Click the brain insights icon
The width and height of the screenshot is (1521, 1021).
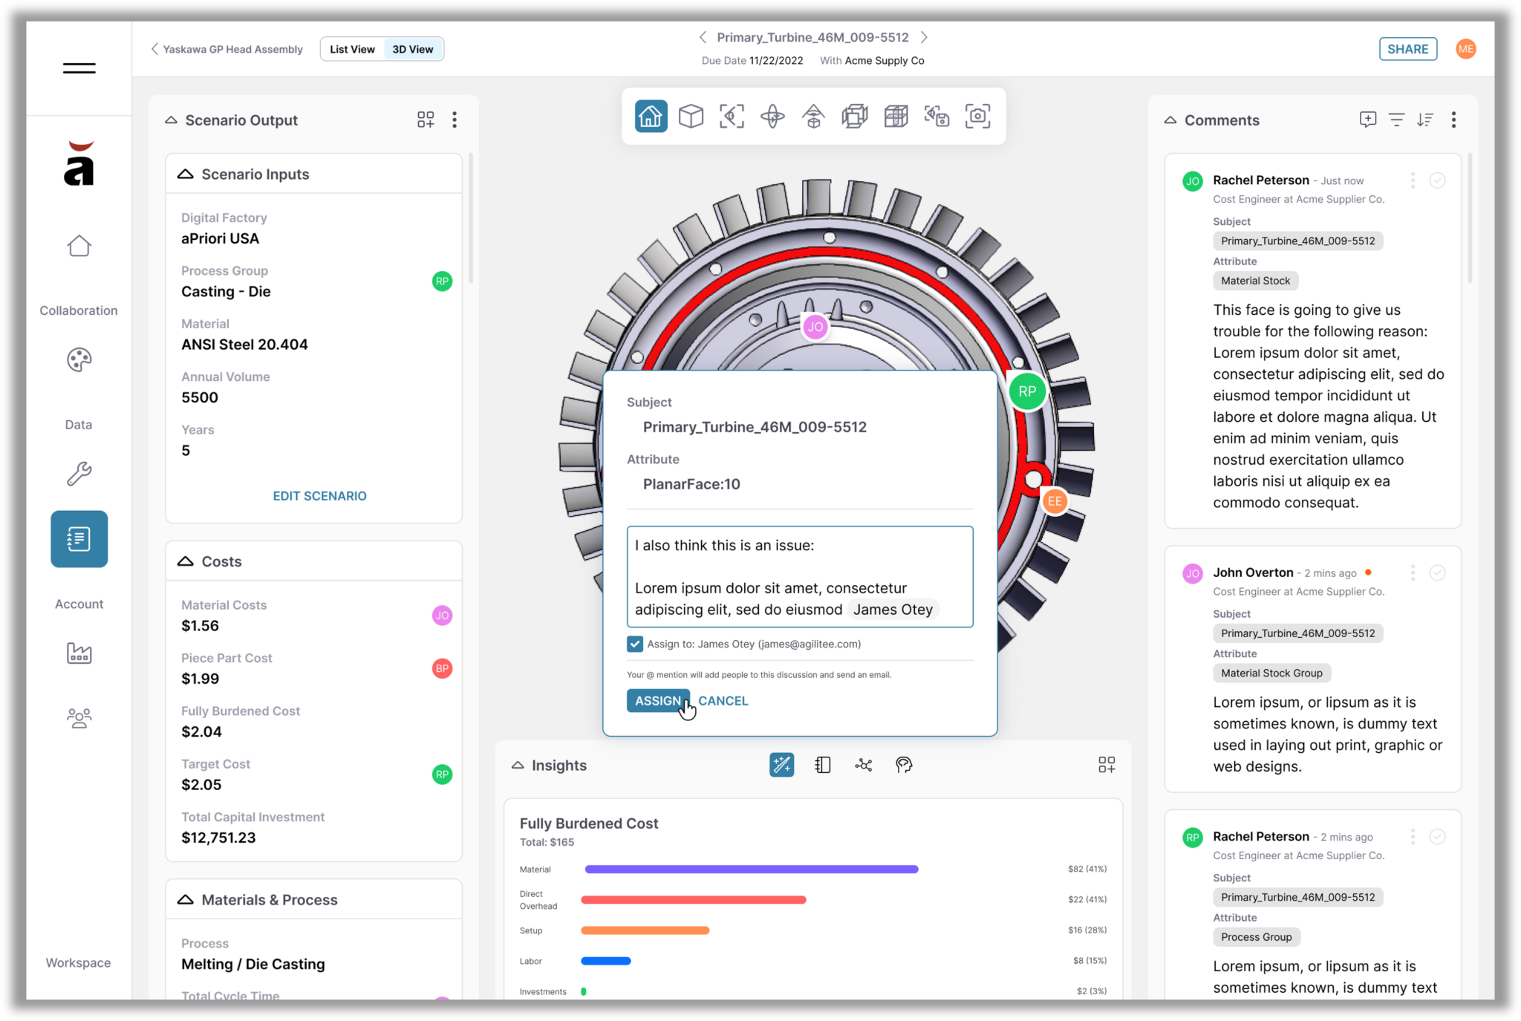(x=904, y=765)
